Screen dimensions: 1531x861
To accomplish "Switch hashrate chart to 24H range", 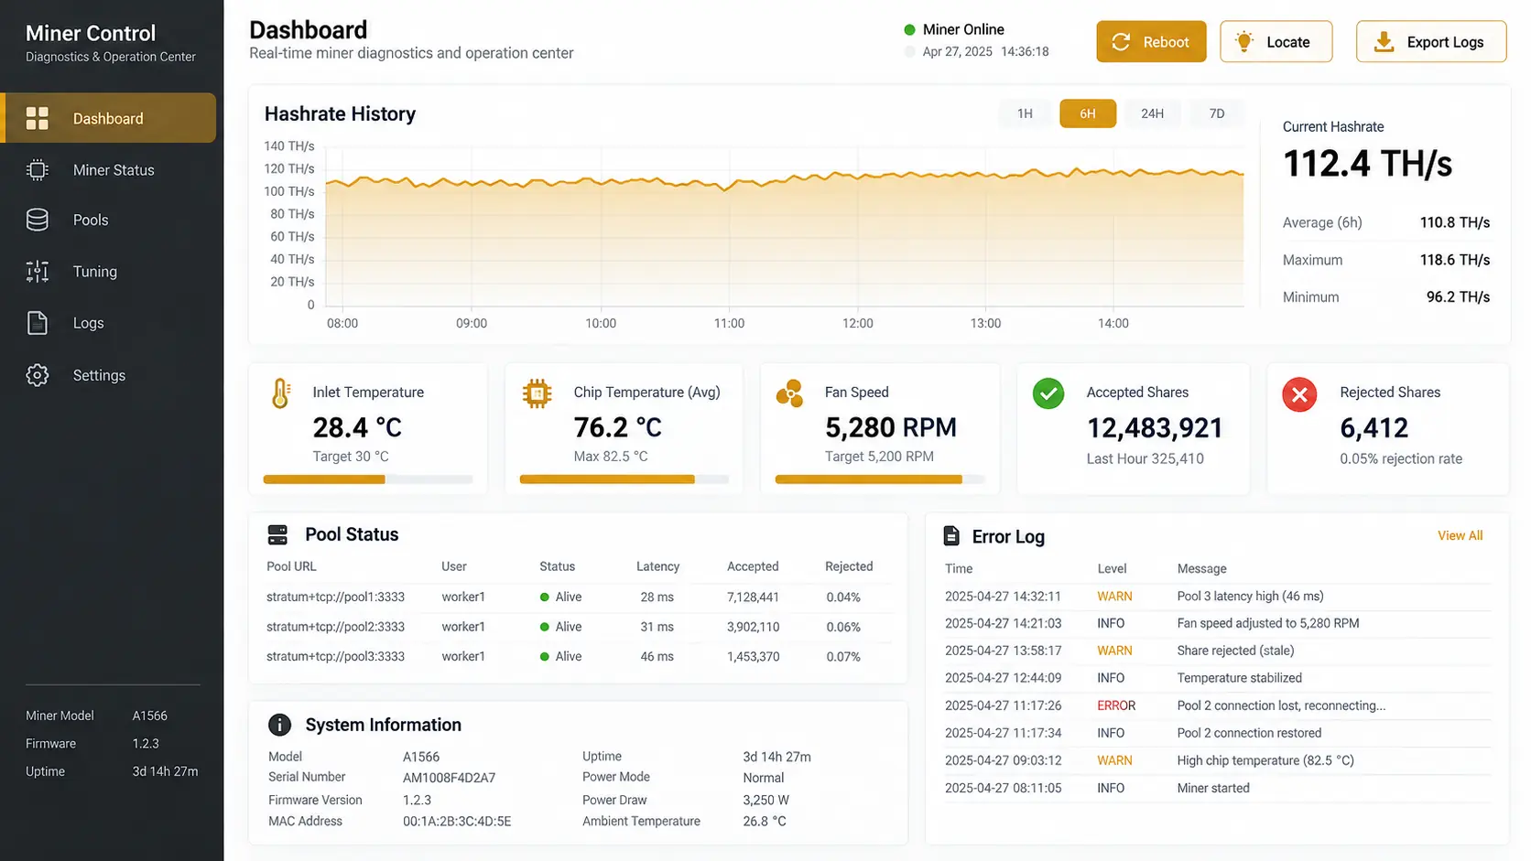I will [1152, 113].
